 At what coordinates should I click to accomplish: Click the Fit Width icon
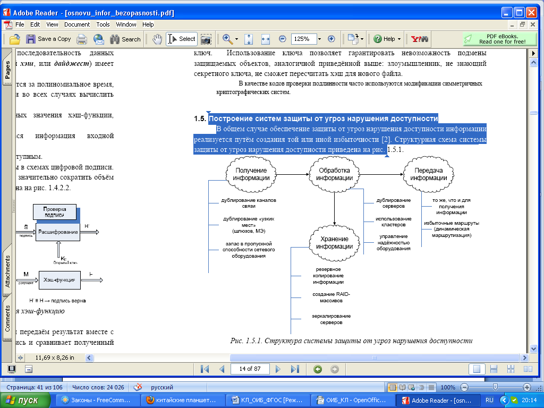(266, 39)
